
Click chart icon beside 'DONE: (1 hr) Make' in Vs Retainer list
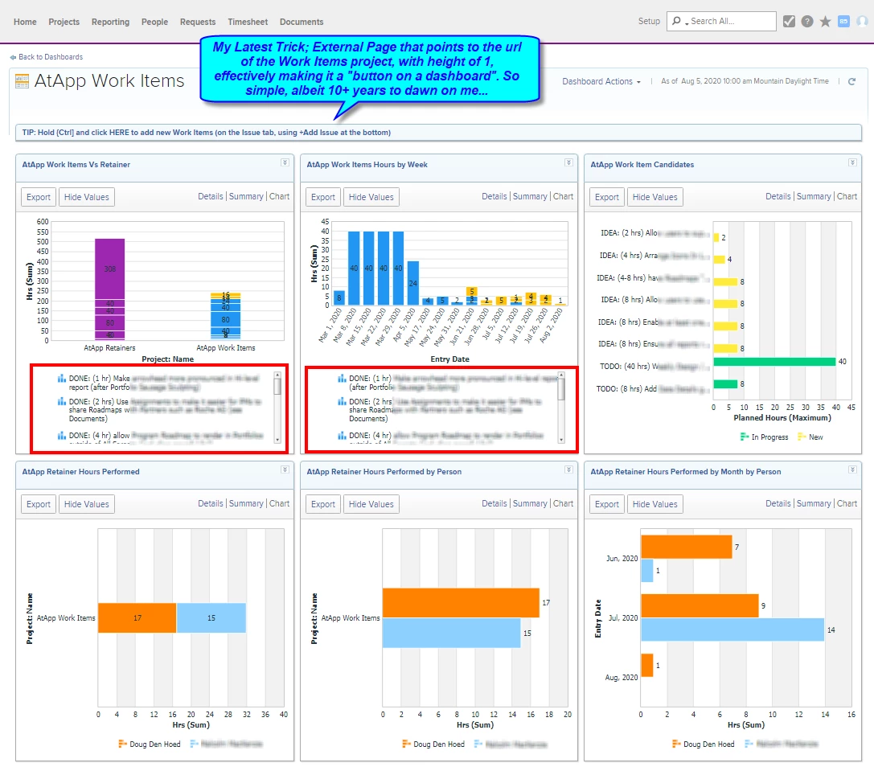(61, 379)
